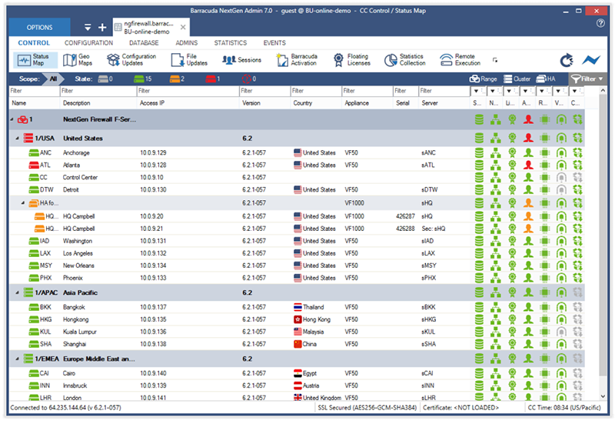The width and height of the screenshot is (615, 421).
Task: Open the Status Map view
Action: (35, 60)
